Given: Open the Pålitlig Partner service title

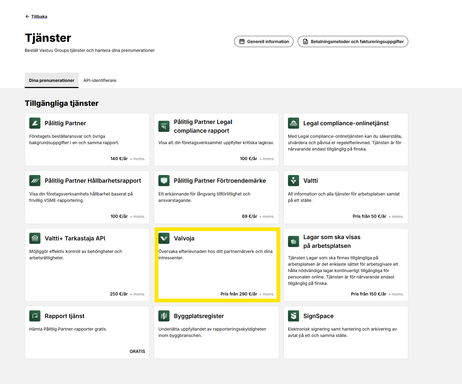Looking at the screenshot, I should click(65, 123).
